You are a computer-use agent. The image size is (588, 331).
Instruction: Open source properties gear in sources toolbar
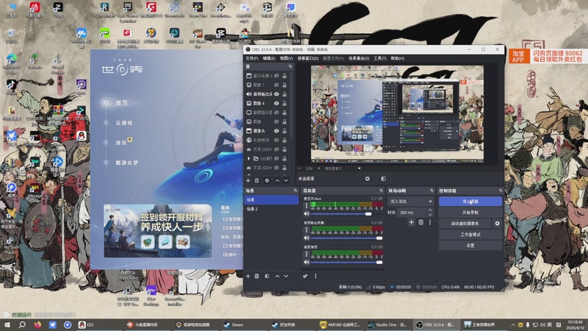267,180
